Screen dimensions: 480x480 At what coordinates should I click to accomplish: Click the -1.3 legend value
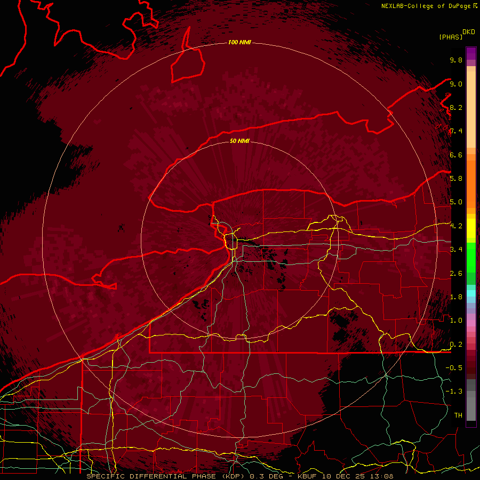point(454,391)
